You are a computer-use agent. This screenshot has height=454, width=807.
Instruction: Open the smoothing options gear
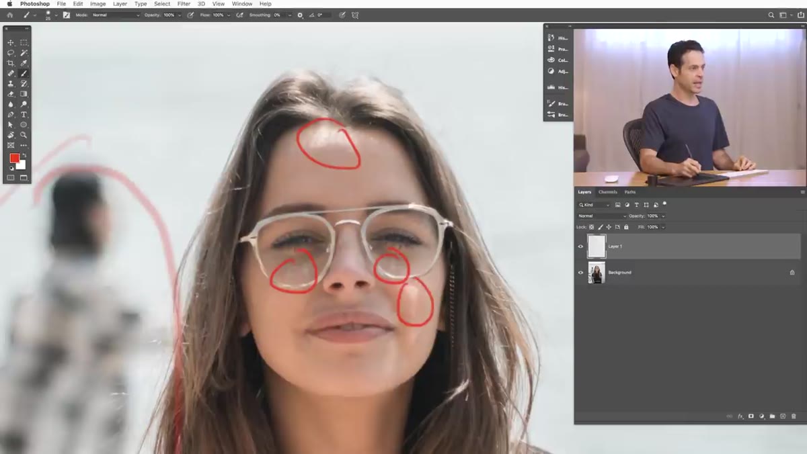coord(300,15)
